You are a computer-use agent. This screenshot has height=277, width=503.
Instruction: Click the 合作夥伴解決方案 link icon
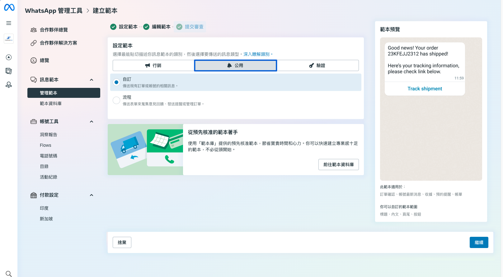pos(34,43)
